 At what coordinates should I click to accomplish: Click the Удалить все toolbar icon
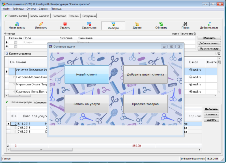(x=89, y=24)
